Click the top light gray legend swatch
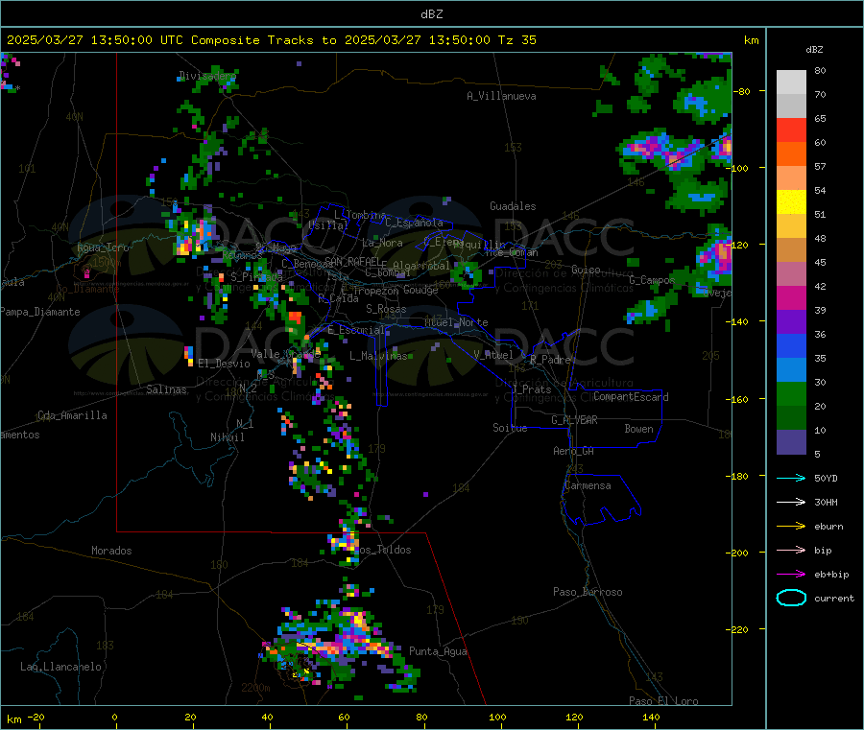 tap(791, 82)
